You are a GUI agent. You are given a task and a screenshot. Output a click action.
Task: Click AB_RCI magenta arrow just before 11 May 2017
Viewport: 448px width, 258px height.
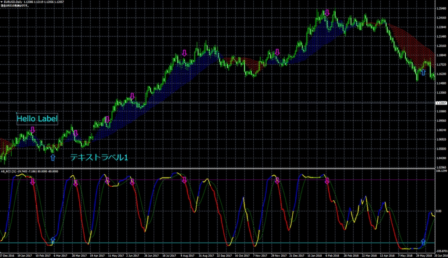pyautogui.click(x=108, y=180)
